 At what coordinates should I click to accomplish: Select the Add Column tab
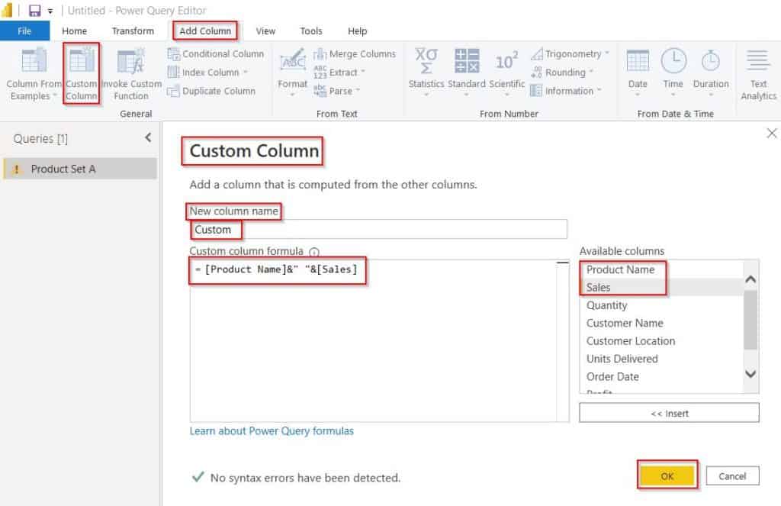point(205,31)
